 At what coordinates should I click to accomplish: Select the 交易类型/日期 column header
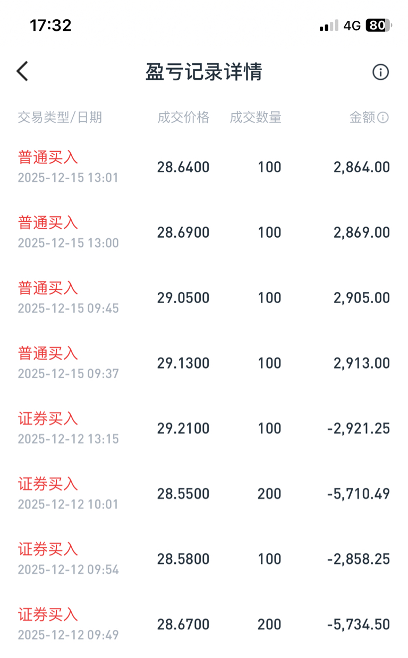(x=59, y=118)
